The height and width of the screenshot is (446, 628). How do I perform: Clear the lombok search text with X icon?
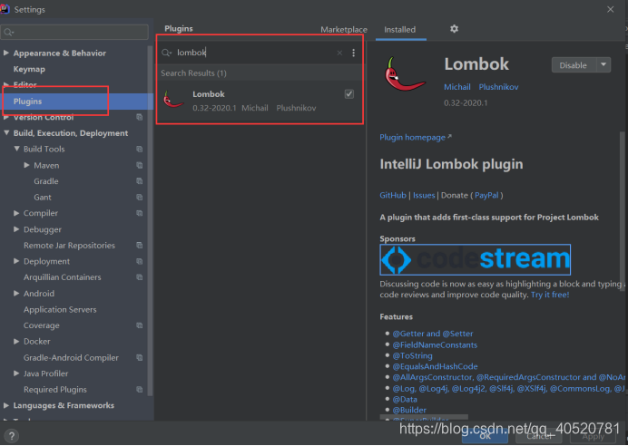[x=339, y=53]
